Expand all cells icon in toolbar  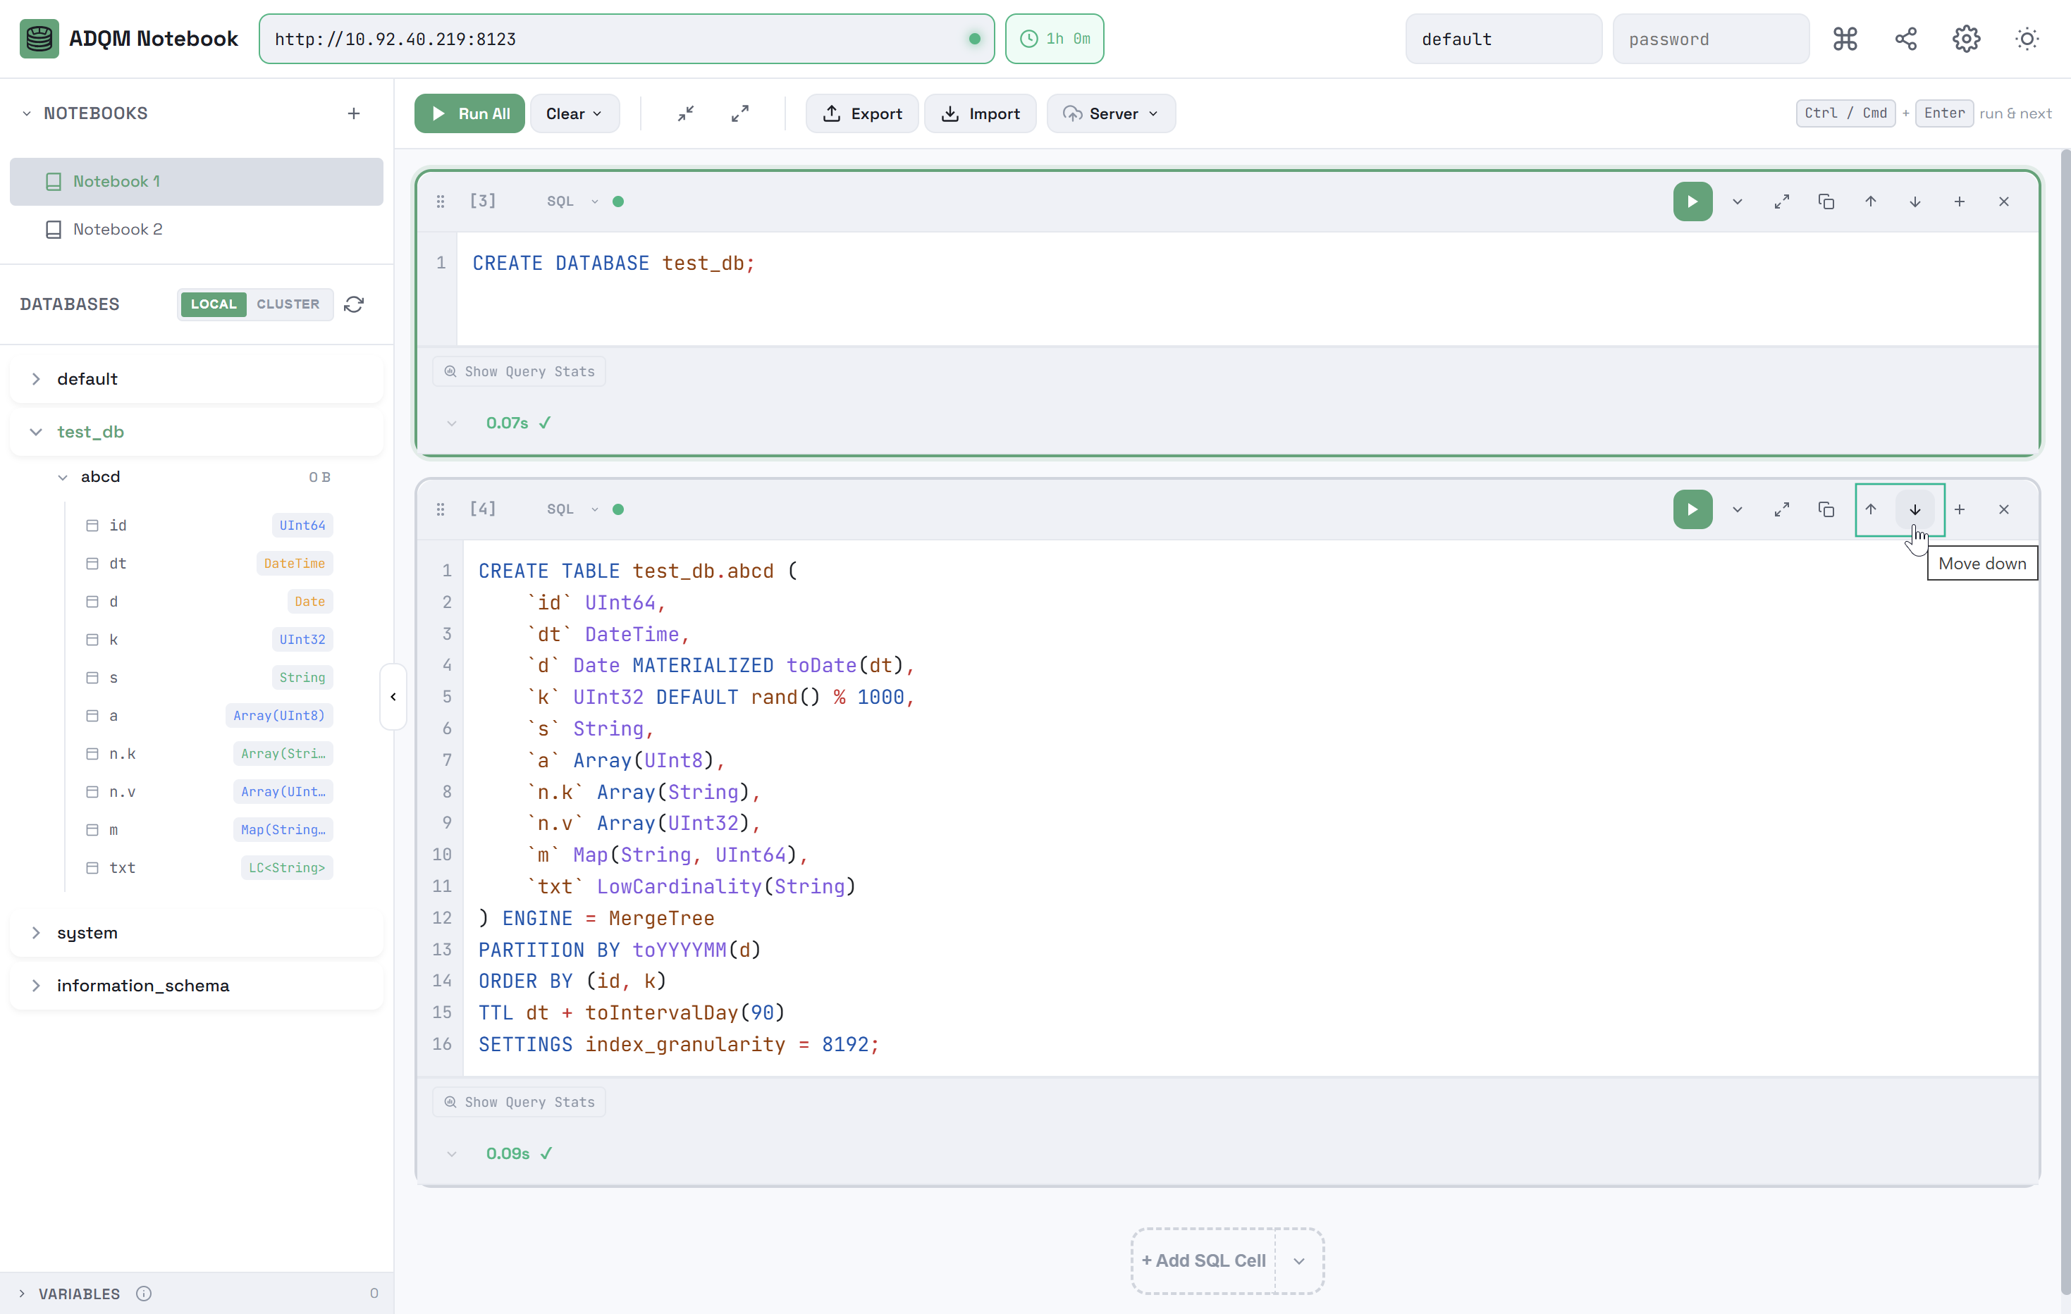(739, 113)
